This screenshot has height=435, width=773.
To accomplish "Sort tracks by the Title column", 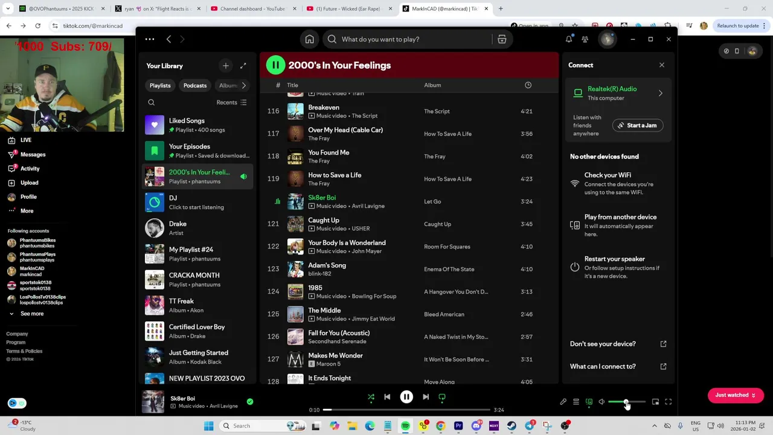I will (x=292, y=85).
